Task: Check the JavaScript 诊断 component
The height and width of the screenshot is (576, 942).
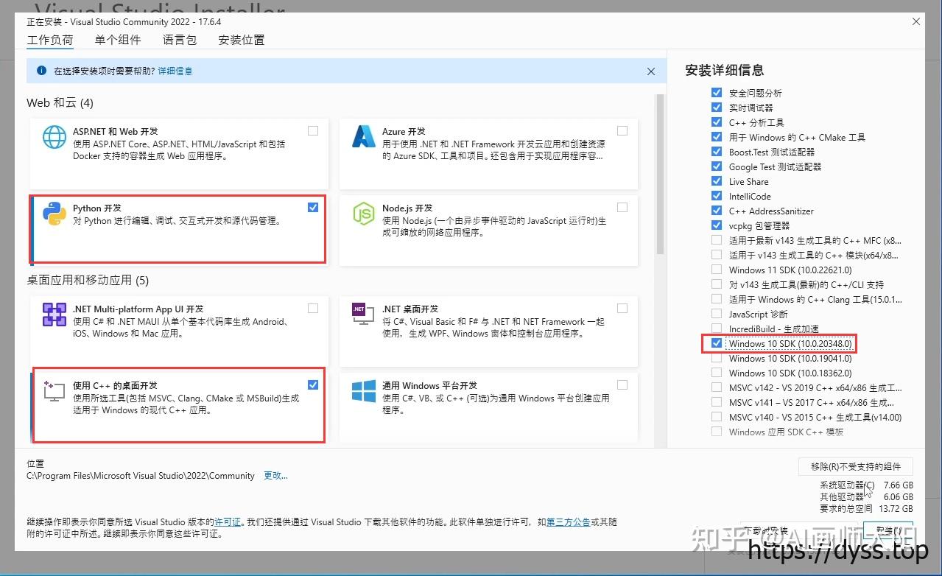Action: (717, 314)
